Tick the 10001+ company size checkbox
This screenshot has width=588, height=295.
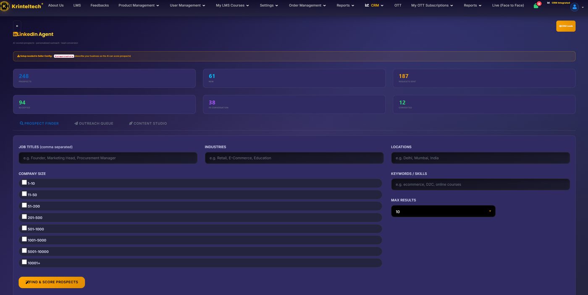(24, 262)
